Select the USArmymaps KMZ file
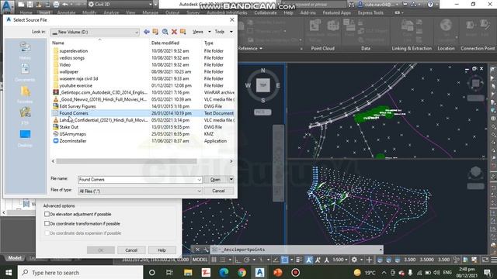The width and height of the screenshot is (497, 279). click(x=72, y=134)
